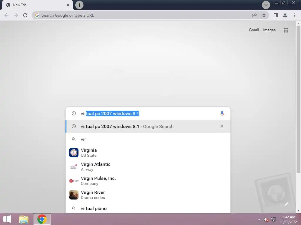Choose the Virginia US State suggestion
This screenshot has height=225, width=301.
pos(148,152)
